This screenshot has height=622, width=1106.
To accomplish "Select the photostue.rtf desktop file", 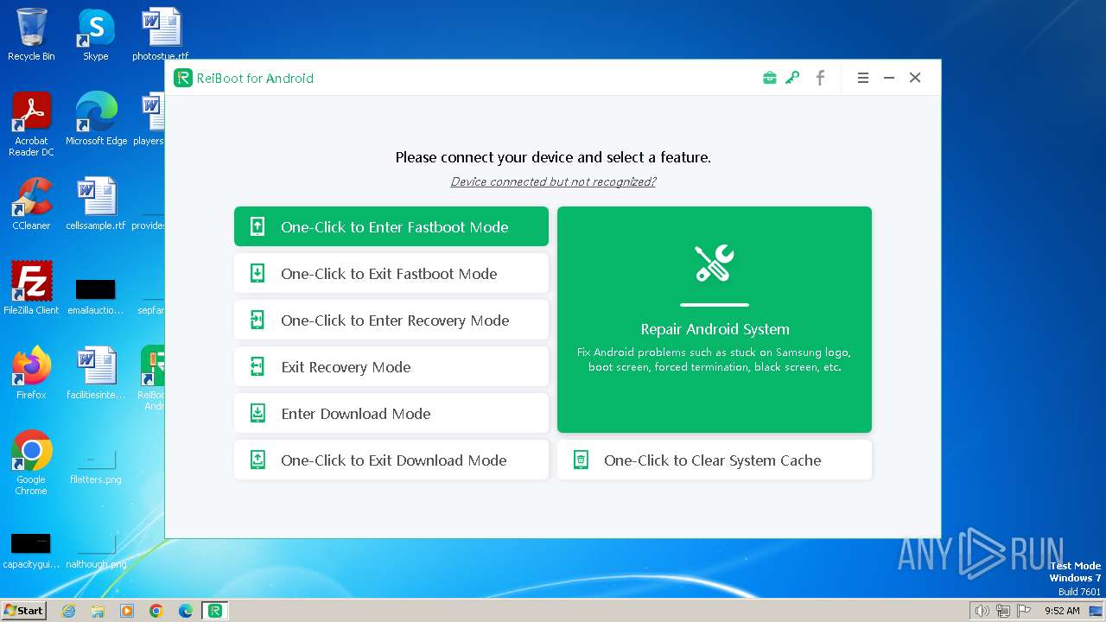I will point(161,35).
